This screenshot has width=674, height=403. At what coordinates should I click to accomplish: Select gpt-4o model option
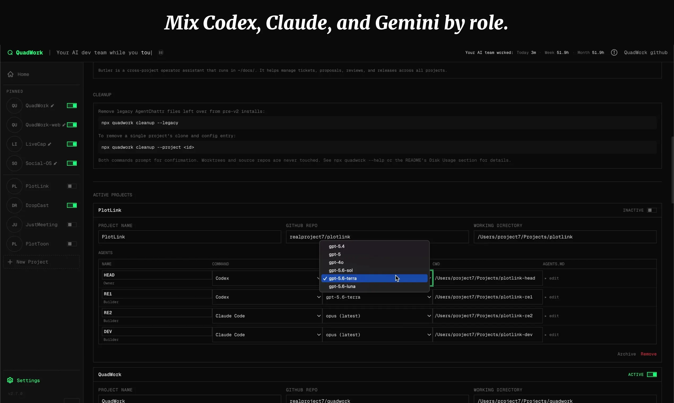[x=374, y=262]
